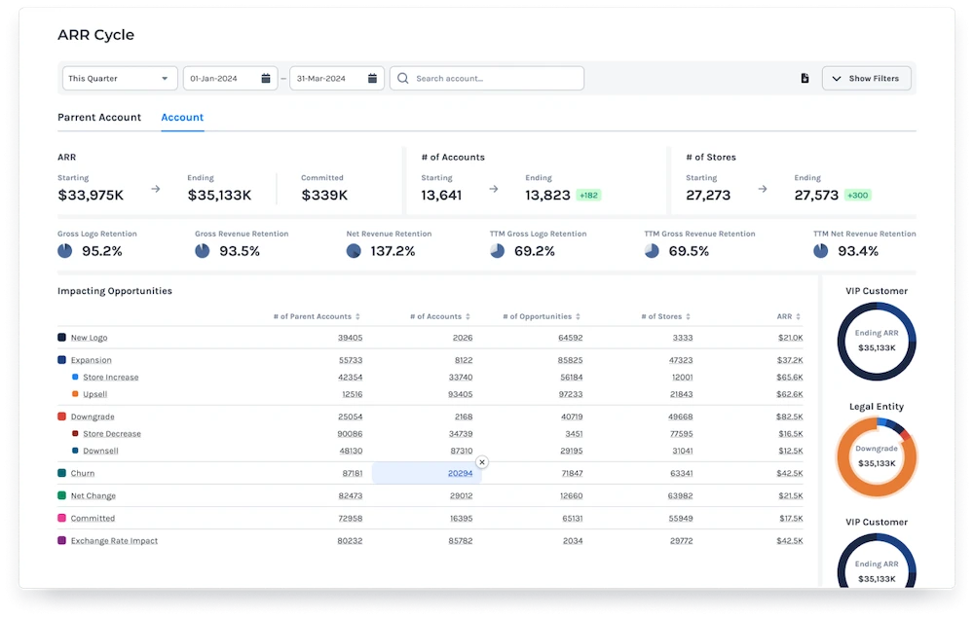
Task: Open the This Quarter period dropdown
Action: click(119, 79)
